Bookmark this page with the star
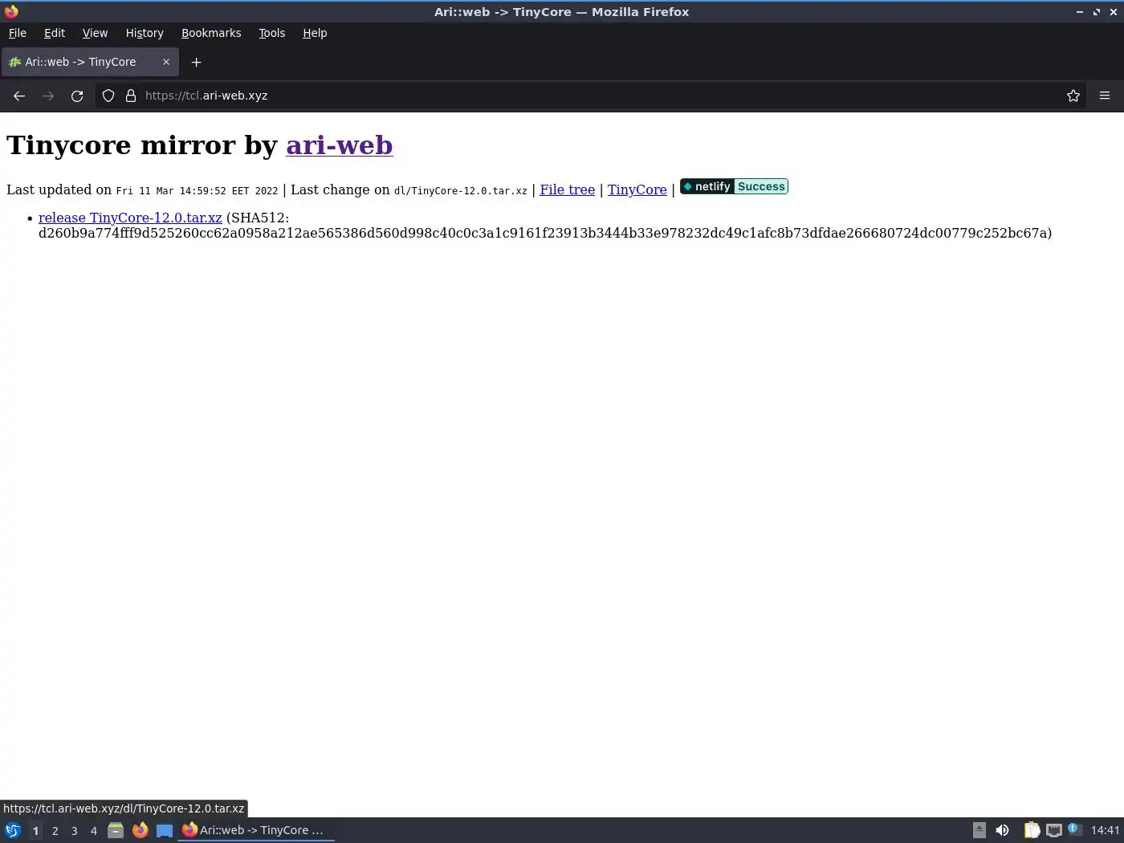1124x843 pixels. click(x=1073, y=96)
